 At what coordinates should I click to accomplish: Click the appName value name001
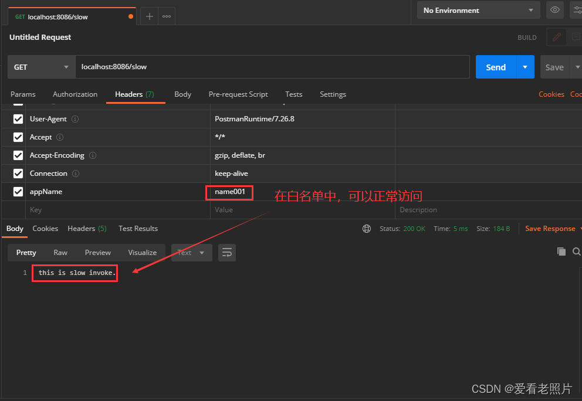(230, 192)
